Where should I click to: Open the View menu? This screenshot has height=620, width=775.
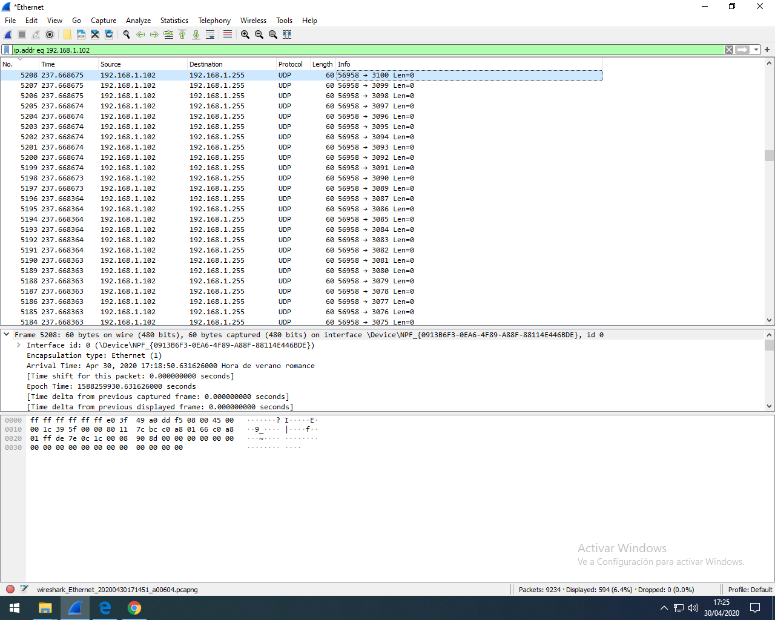pyautogui.click(x=55, y=21)
